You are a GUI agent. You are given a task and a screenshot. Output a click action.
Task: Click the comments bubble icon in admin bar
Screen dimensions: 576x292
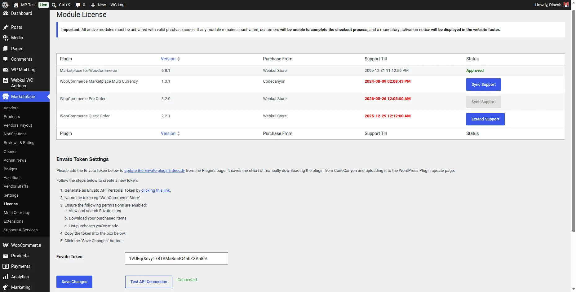coord(78,5)
